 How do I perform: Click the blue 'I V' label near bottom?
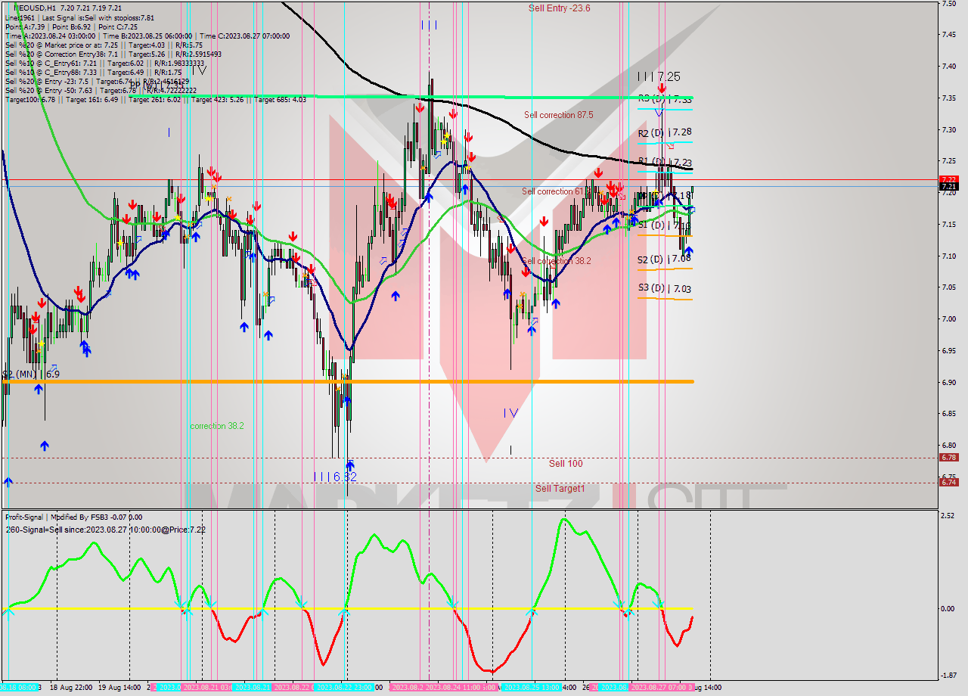pos(511,413)
